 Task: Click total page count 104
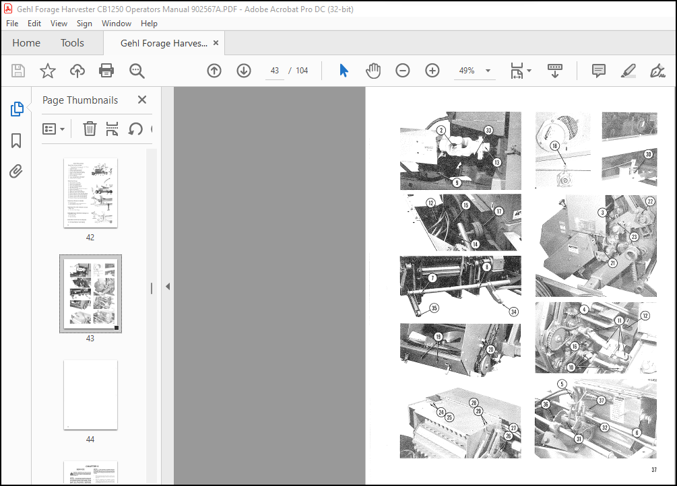(302, 71)
